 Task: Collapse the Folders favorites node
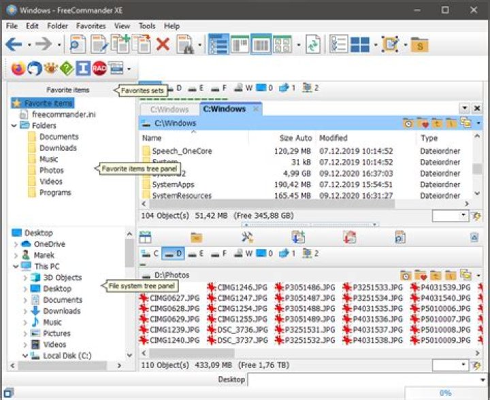point(14,126)
